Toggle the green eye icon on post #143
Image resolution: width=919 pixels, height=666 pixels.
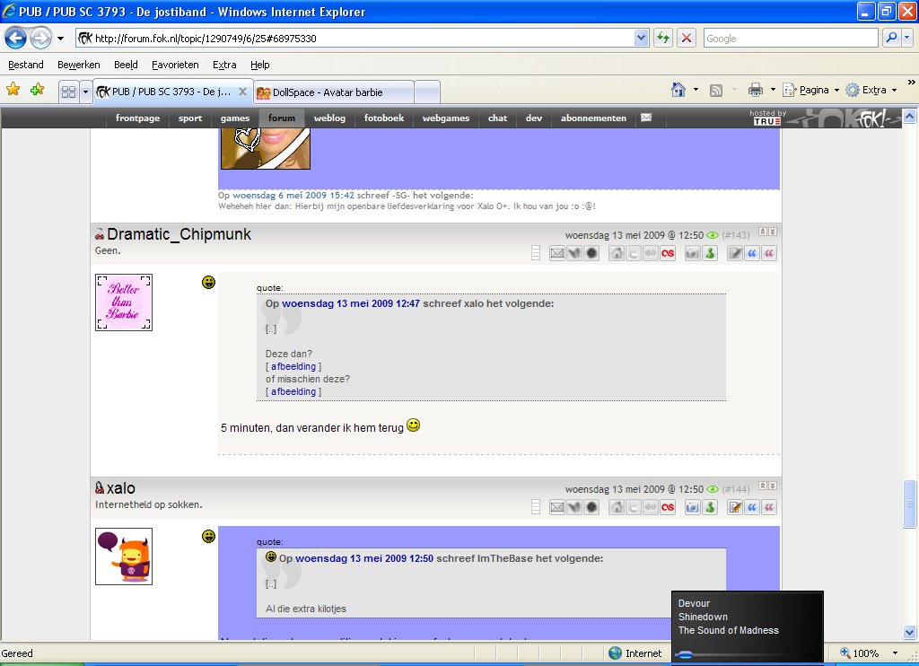pyautogui.click(x=713, y=235)
